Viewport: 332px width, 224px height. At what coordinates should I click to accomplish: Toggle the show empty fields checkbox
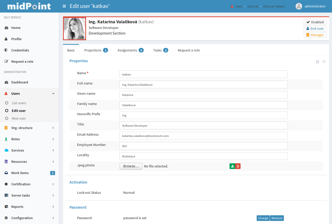324,61
